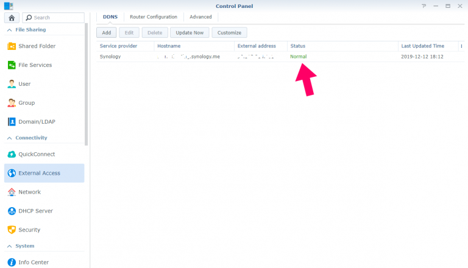Switch to the Advanced tab
This screenshot has width=468, height=268.
click(x=200, y=17)
